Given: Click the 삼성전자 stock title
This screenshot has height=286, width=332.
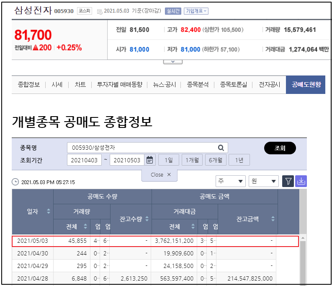Looking at the screenshot, I should pyautogui.click(x=33, y=10).
